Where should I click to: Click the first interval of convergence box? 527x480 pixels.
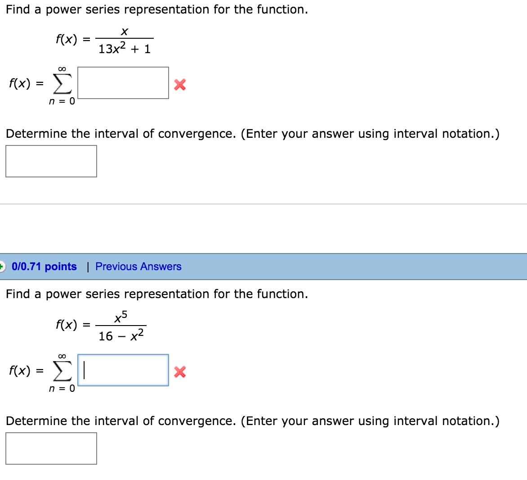point(51,161)
